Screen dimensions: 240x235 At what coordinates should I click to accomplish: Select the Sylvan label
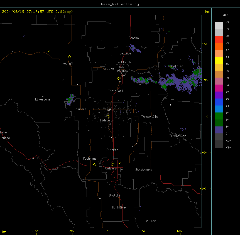[x=109, y=68]
